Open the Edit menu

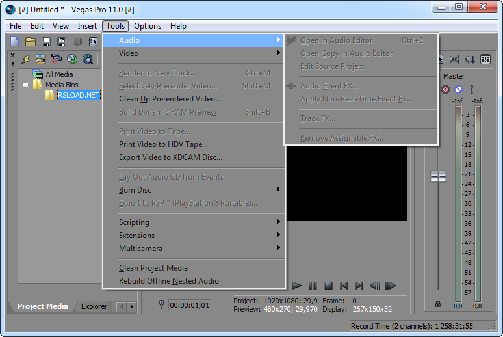pos(37,26)
